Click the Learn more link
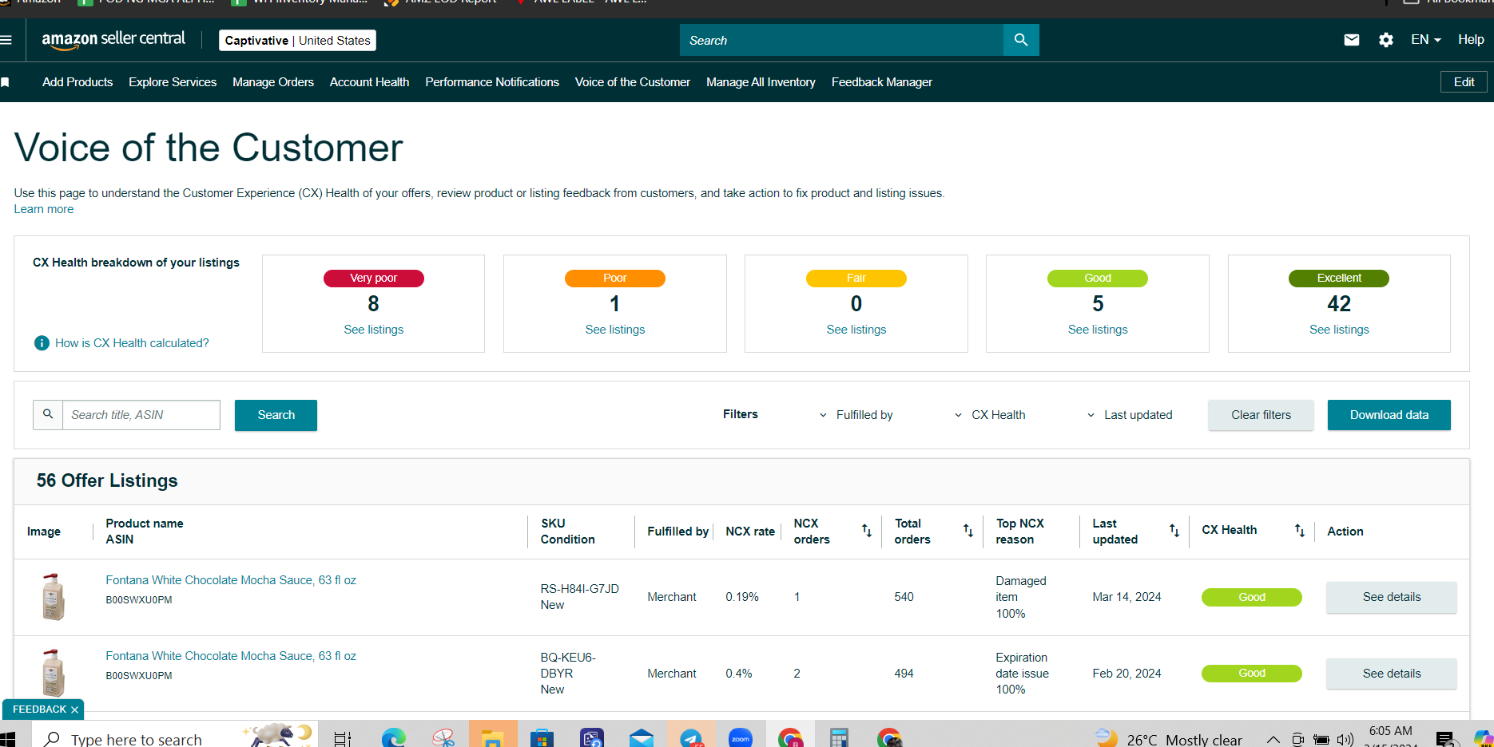Screen dimensions: 1494x747 coord(44,209)
